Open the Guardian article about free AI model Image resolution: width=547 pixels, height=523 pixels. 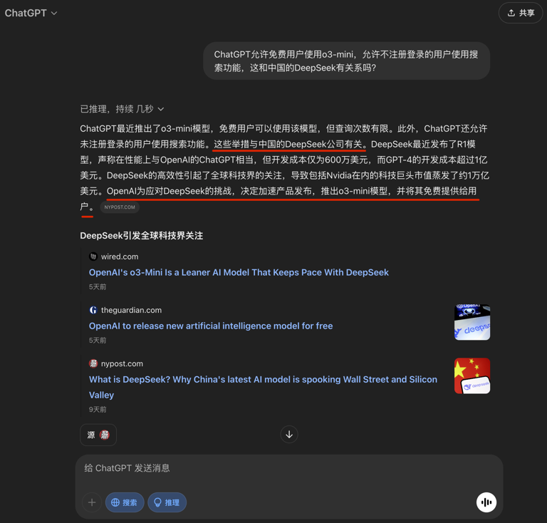211,326
